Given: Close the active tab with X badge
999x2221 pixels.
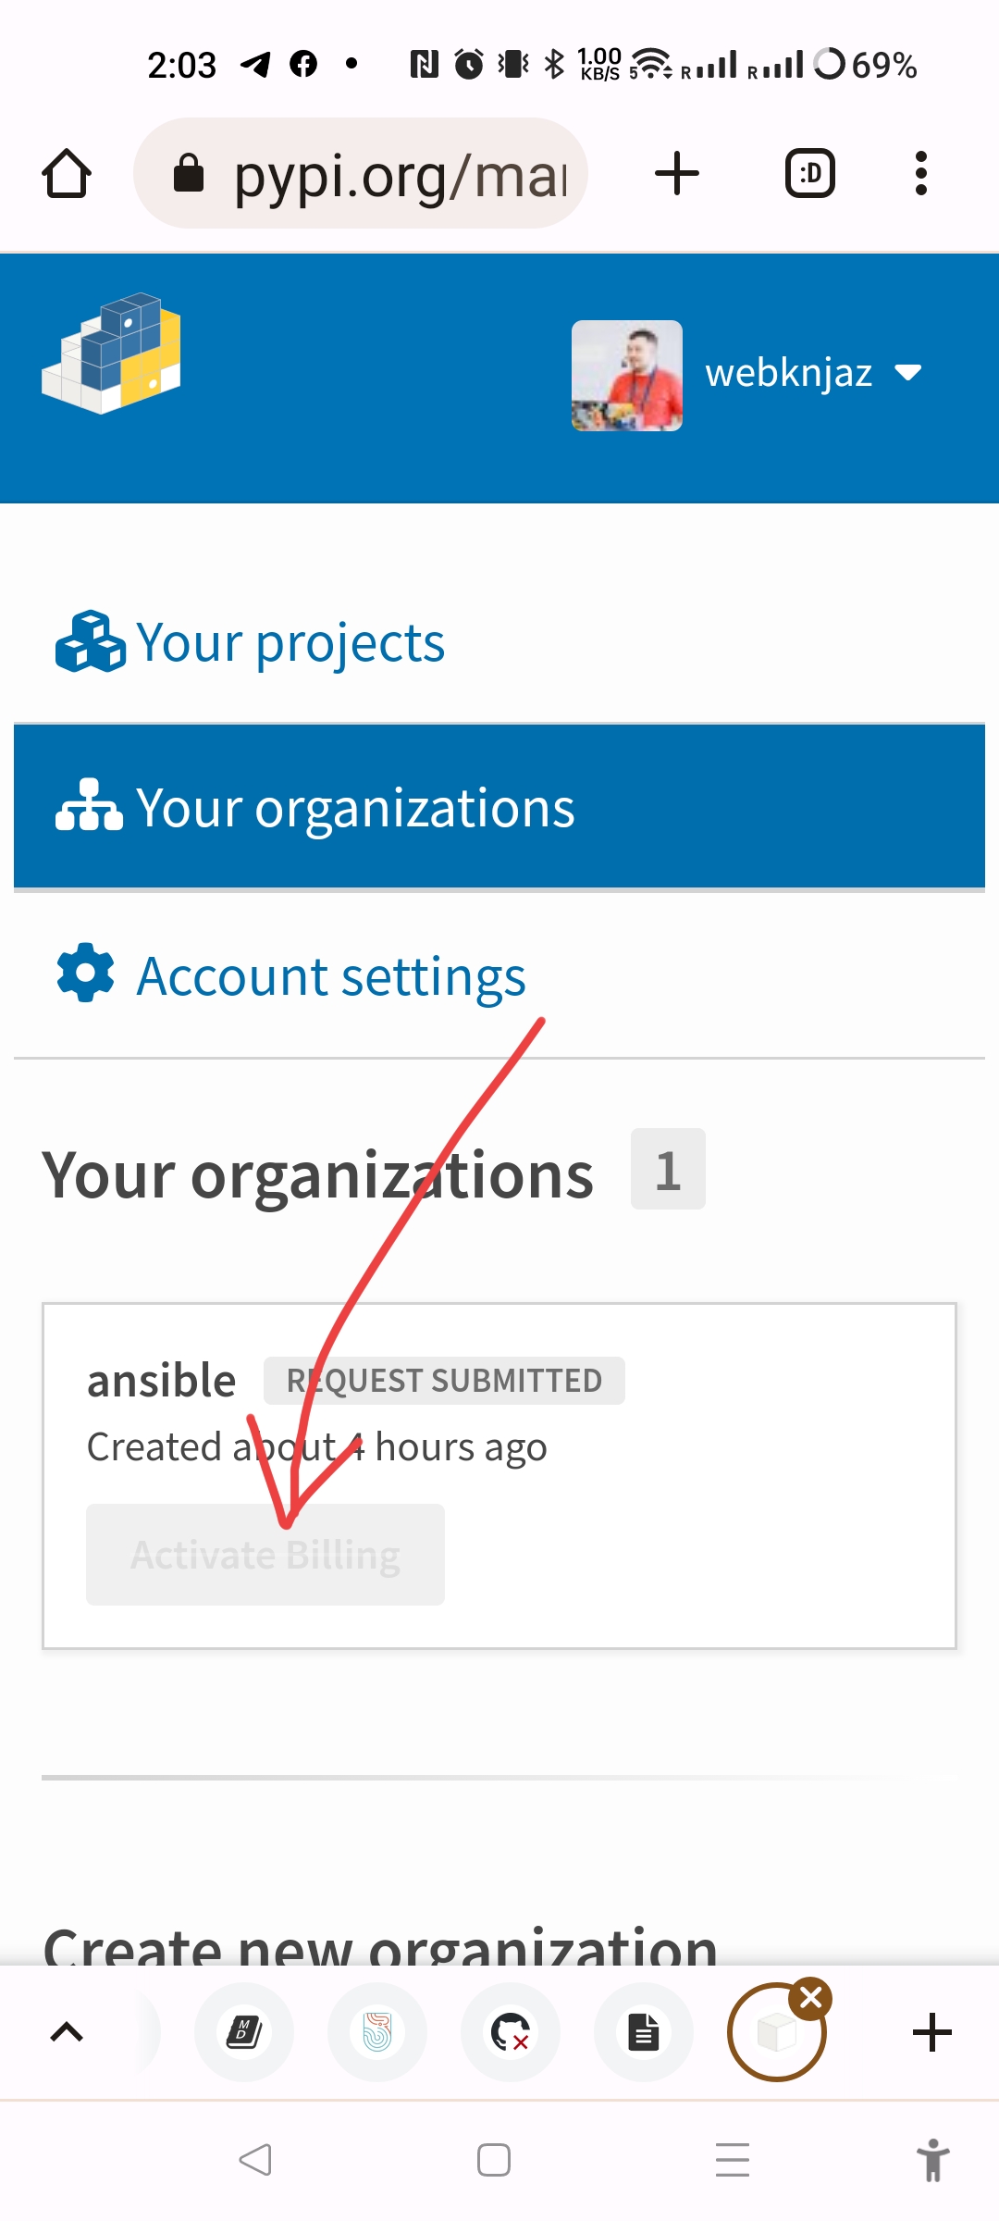Looking at the screenshot, I should [811, 1999].
